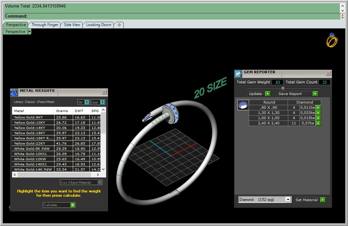Add a new viewport tab with plus

(119, 25)
